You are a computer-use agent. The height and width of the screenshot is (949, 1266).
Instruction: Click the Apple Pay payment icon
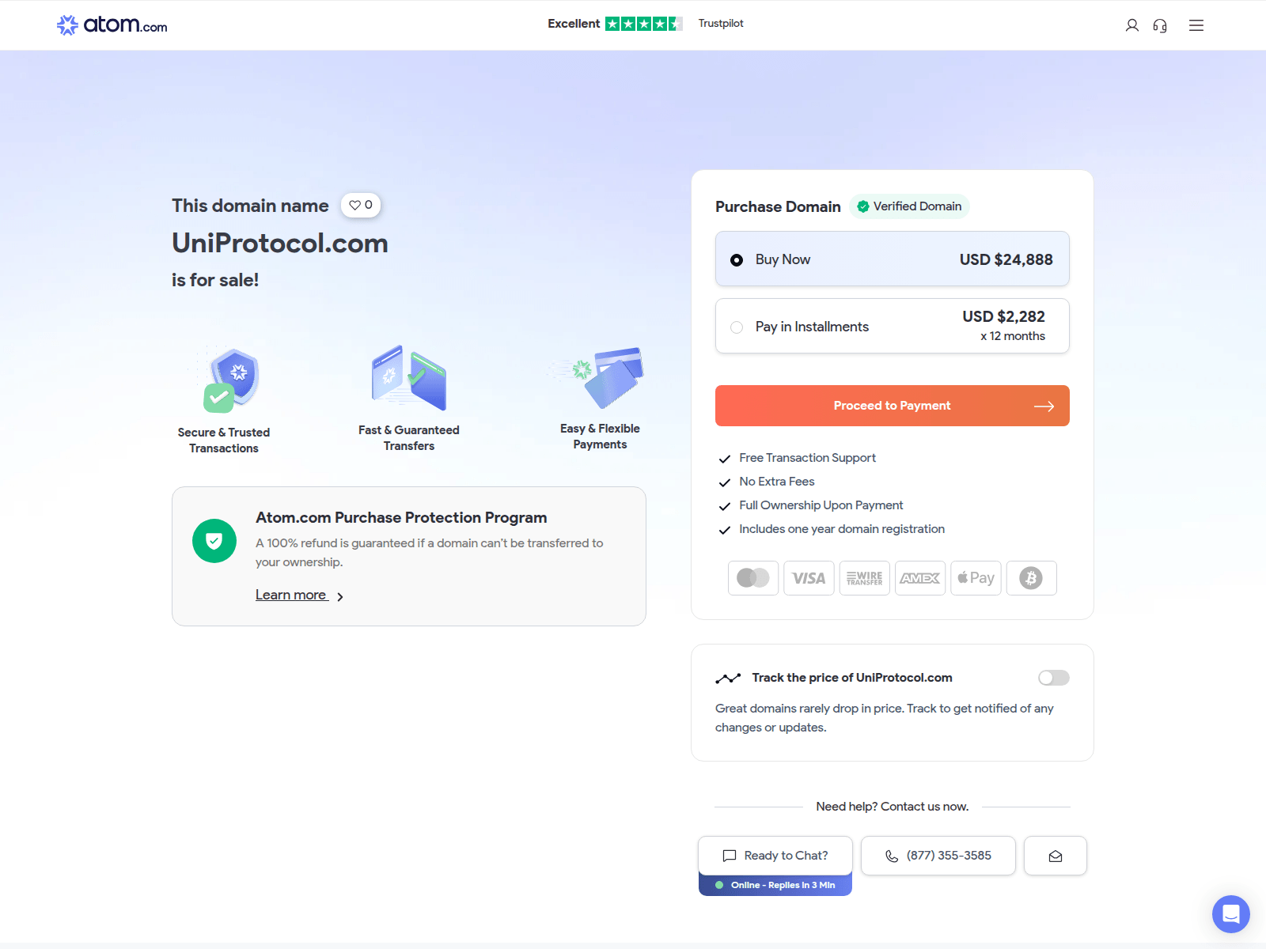pyautogui.click(x=976, y=578)
